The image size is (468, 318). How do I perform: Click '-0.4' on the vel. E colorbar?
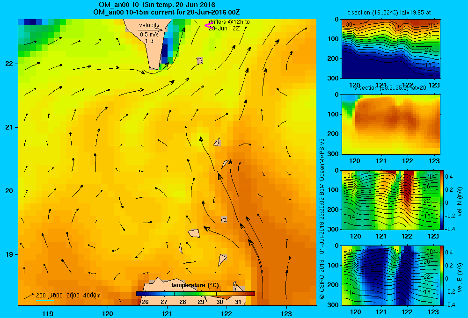(450, 304)
